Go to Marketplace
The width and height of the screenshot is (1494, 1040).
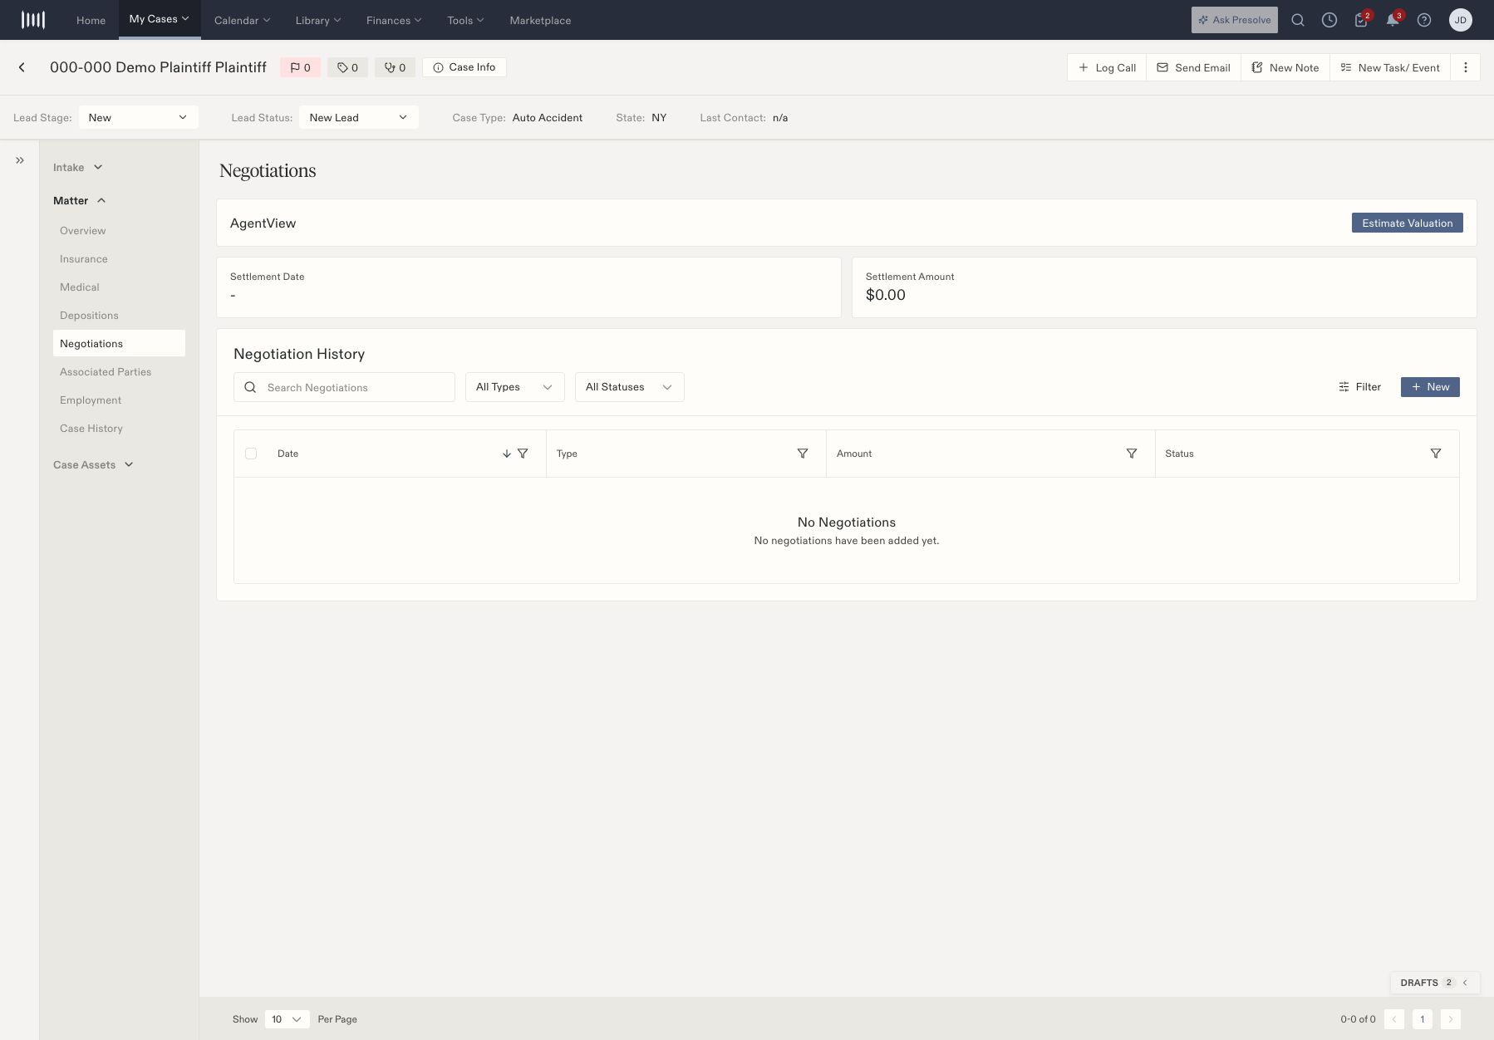tap(540, 20)
